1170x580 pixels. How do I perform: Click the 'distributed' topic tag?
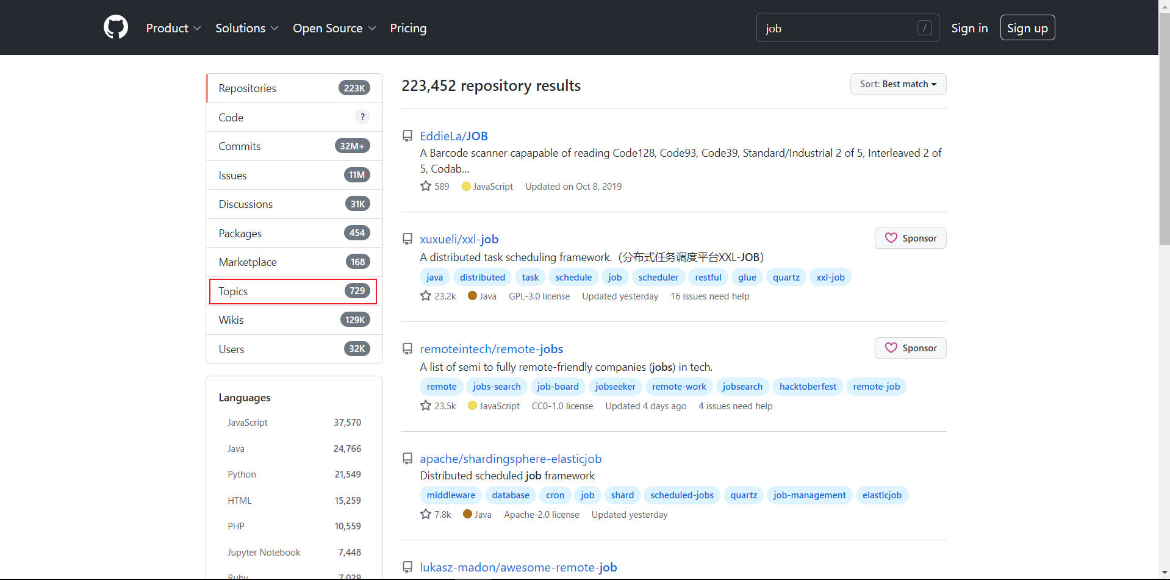[483, 277]
